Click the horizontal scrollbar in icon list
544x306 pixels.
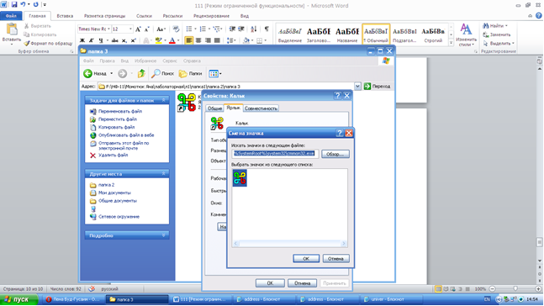[x=289, y=244]
